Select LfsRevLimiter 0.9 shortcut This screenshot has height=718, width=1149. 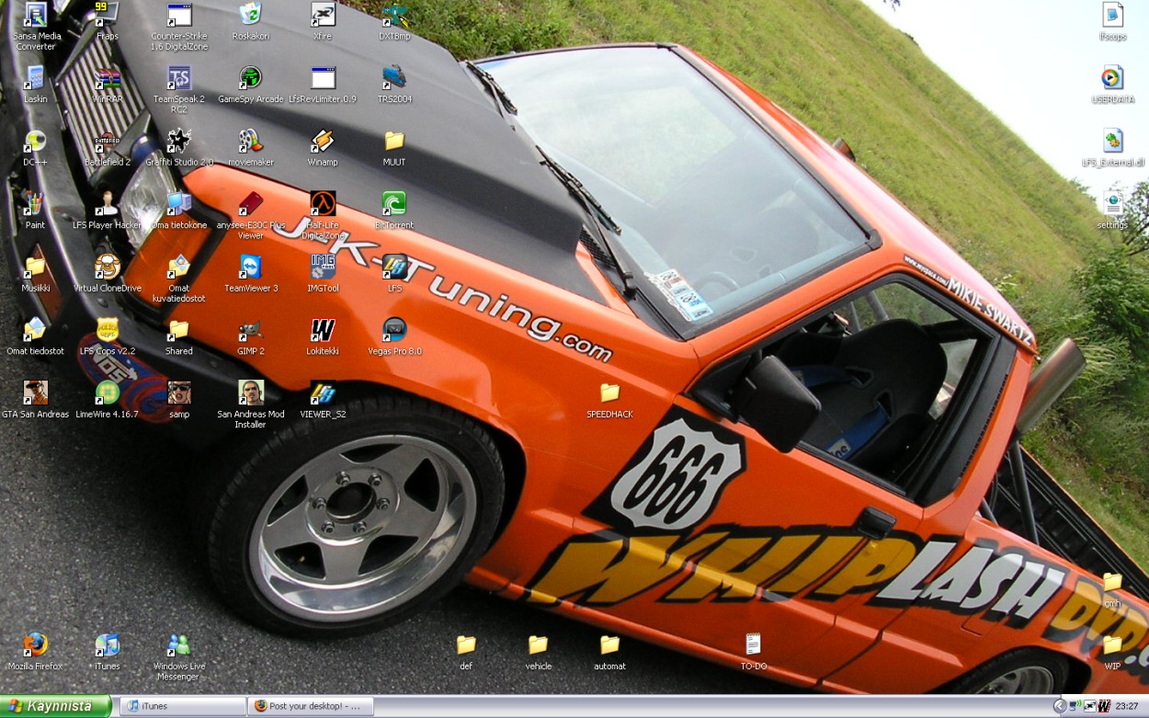323,78
